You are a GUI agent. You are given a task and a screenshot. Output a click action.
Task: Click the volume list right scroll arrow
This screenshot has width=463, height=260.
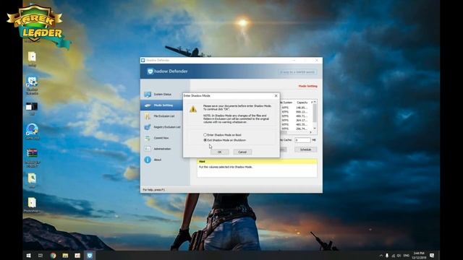310,132
